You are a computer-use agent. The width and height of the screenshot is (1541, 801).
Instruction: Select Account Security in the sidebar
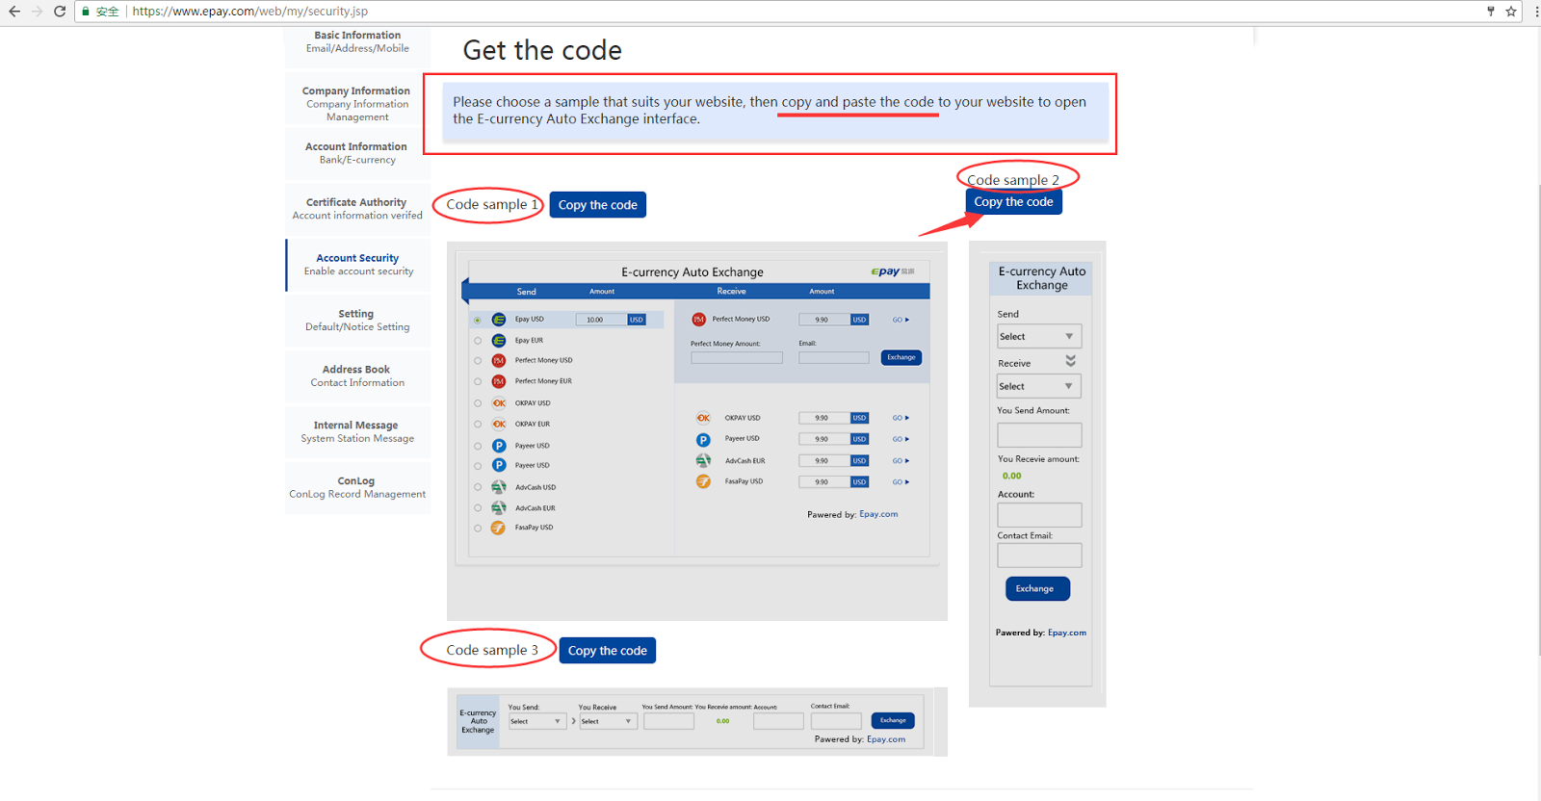pos(357,265)
